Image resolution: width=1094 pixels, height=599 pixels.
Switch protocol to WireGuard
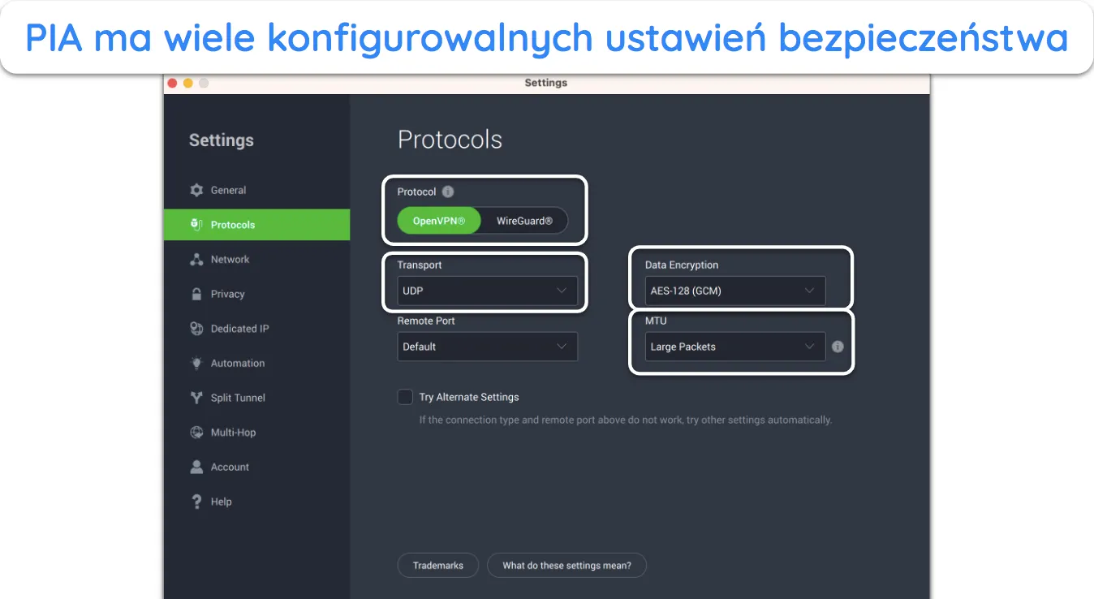[x=524, y=221]
